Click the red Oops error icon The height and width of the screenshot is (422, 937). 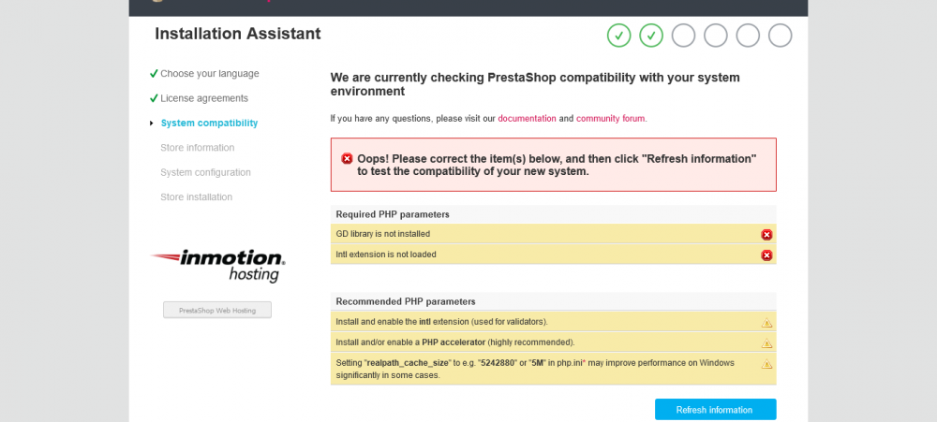coord(347,159)
